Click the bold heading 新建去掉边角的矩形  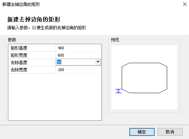tap(34, 19)
